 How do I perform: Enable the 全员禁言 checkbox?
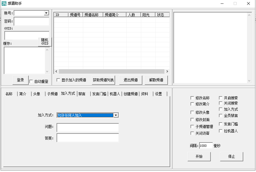(221, 116)
